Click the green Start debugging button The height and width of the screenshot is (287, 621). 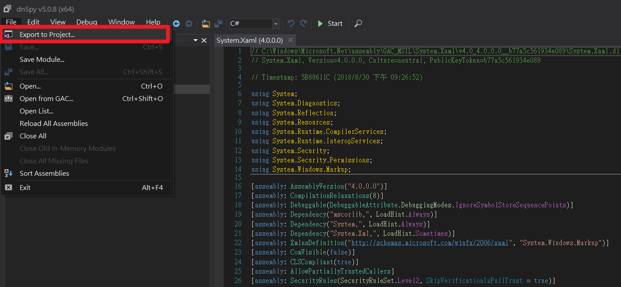click(x=330, y=24)
